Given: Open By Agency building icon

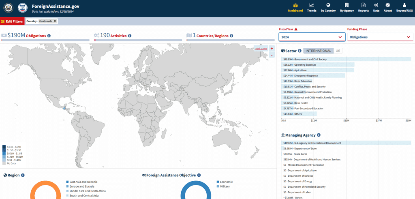Looking at the screenshot, I should (x=347, y=5).
